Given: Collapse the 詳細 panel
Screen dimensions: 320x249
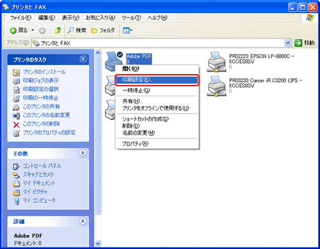Looking at the screenshot, I should 83,221.
